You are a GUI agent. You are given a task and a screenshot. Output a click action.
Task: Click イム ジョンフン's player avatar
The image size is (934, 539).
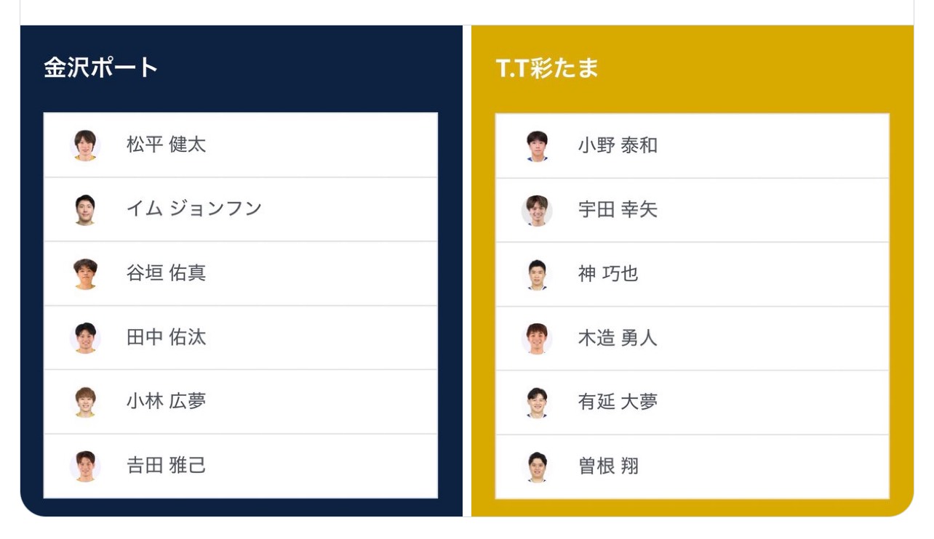click(85, 209)
